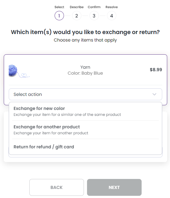The height and width of the screenshot is (198, 170).
Task: Click the step 1 circle indicator
Action: click(x=59, y=16)
